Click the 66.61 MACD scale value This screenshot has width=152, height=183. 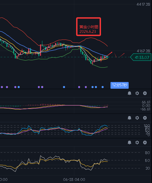click(x=146, y=102)
